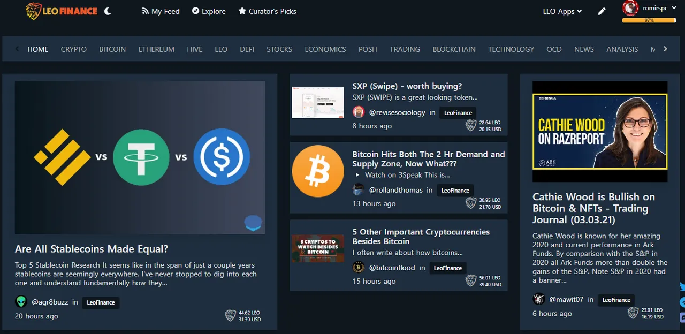Open @bitcoinflood author profile
Screen dimensions: 685x334
[392, 268]
